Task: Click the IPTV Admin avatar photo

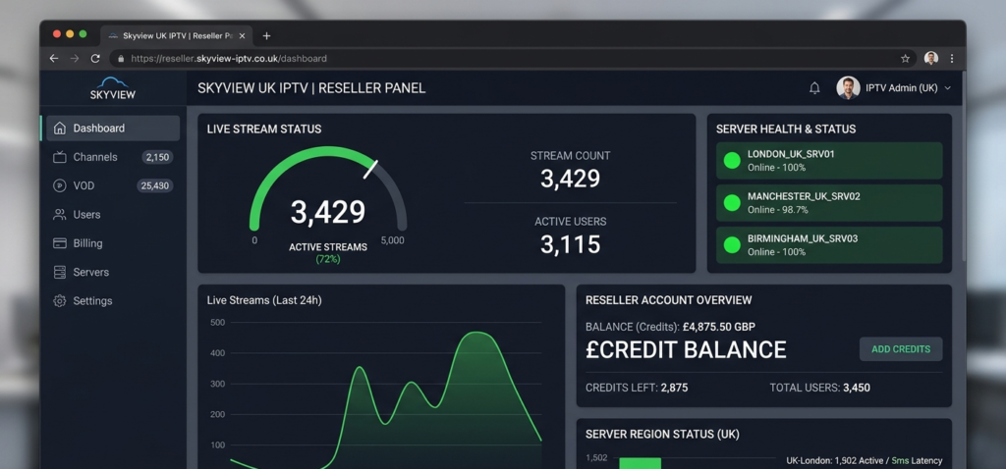Action: (848, 87)
